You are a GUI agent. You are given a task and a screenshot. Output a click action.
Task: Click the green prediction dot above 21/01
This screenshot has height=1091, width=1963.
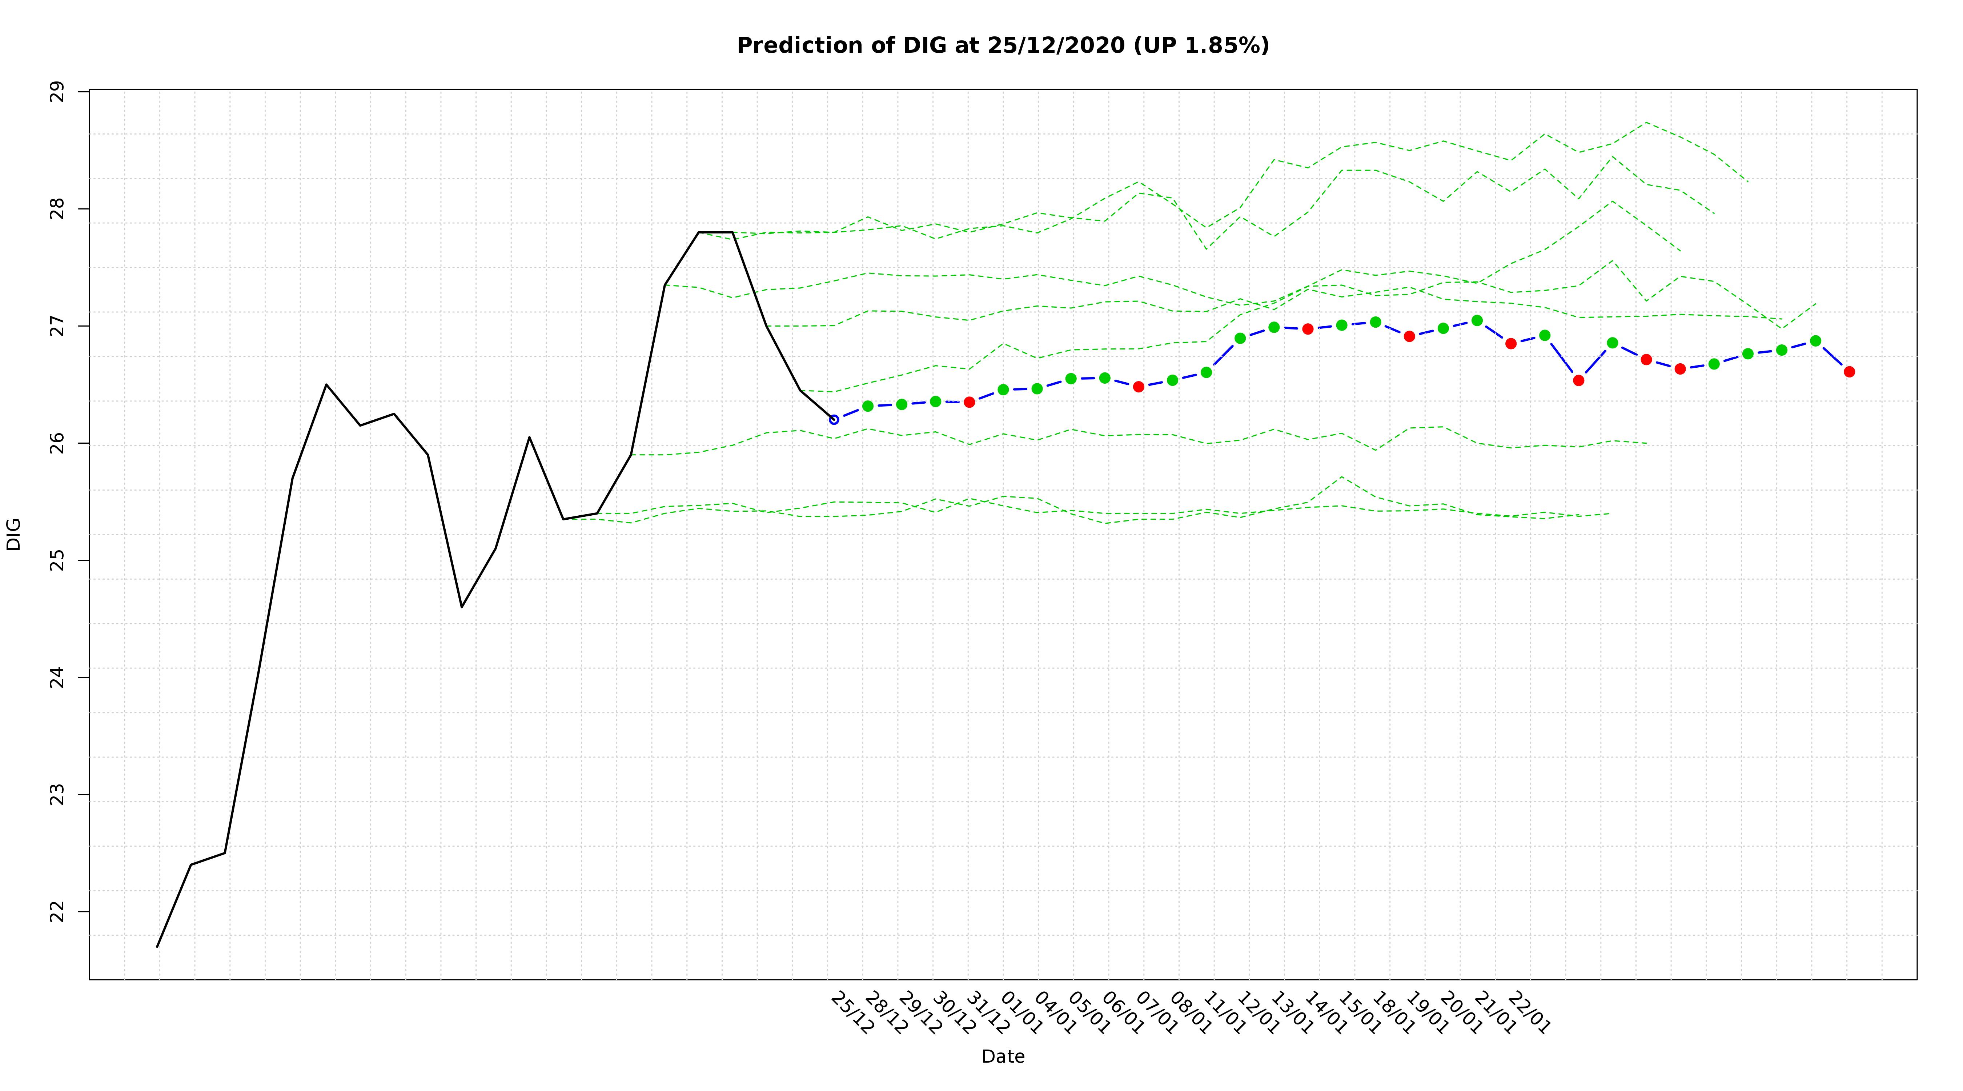[x=1477, y=320]
